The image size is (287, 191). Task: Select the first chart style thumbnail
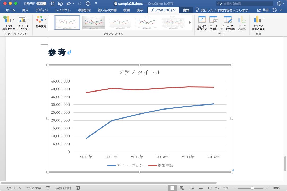click(x=67, y=22)
